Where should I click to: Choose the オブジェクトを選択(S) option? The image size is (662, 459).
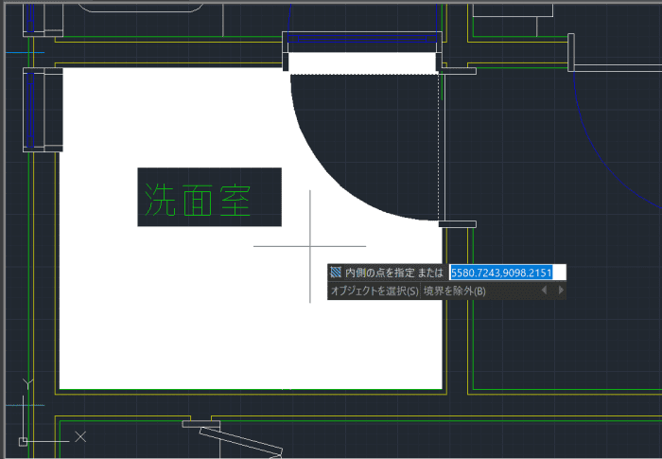pos(375,291)
